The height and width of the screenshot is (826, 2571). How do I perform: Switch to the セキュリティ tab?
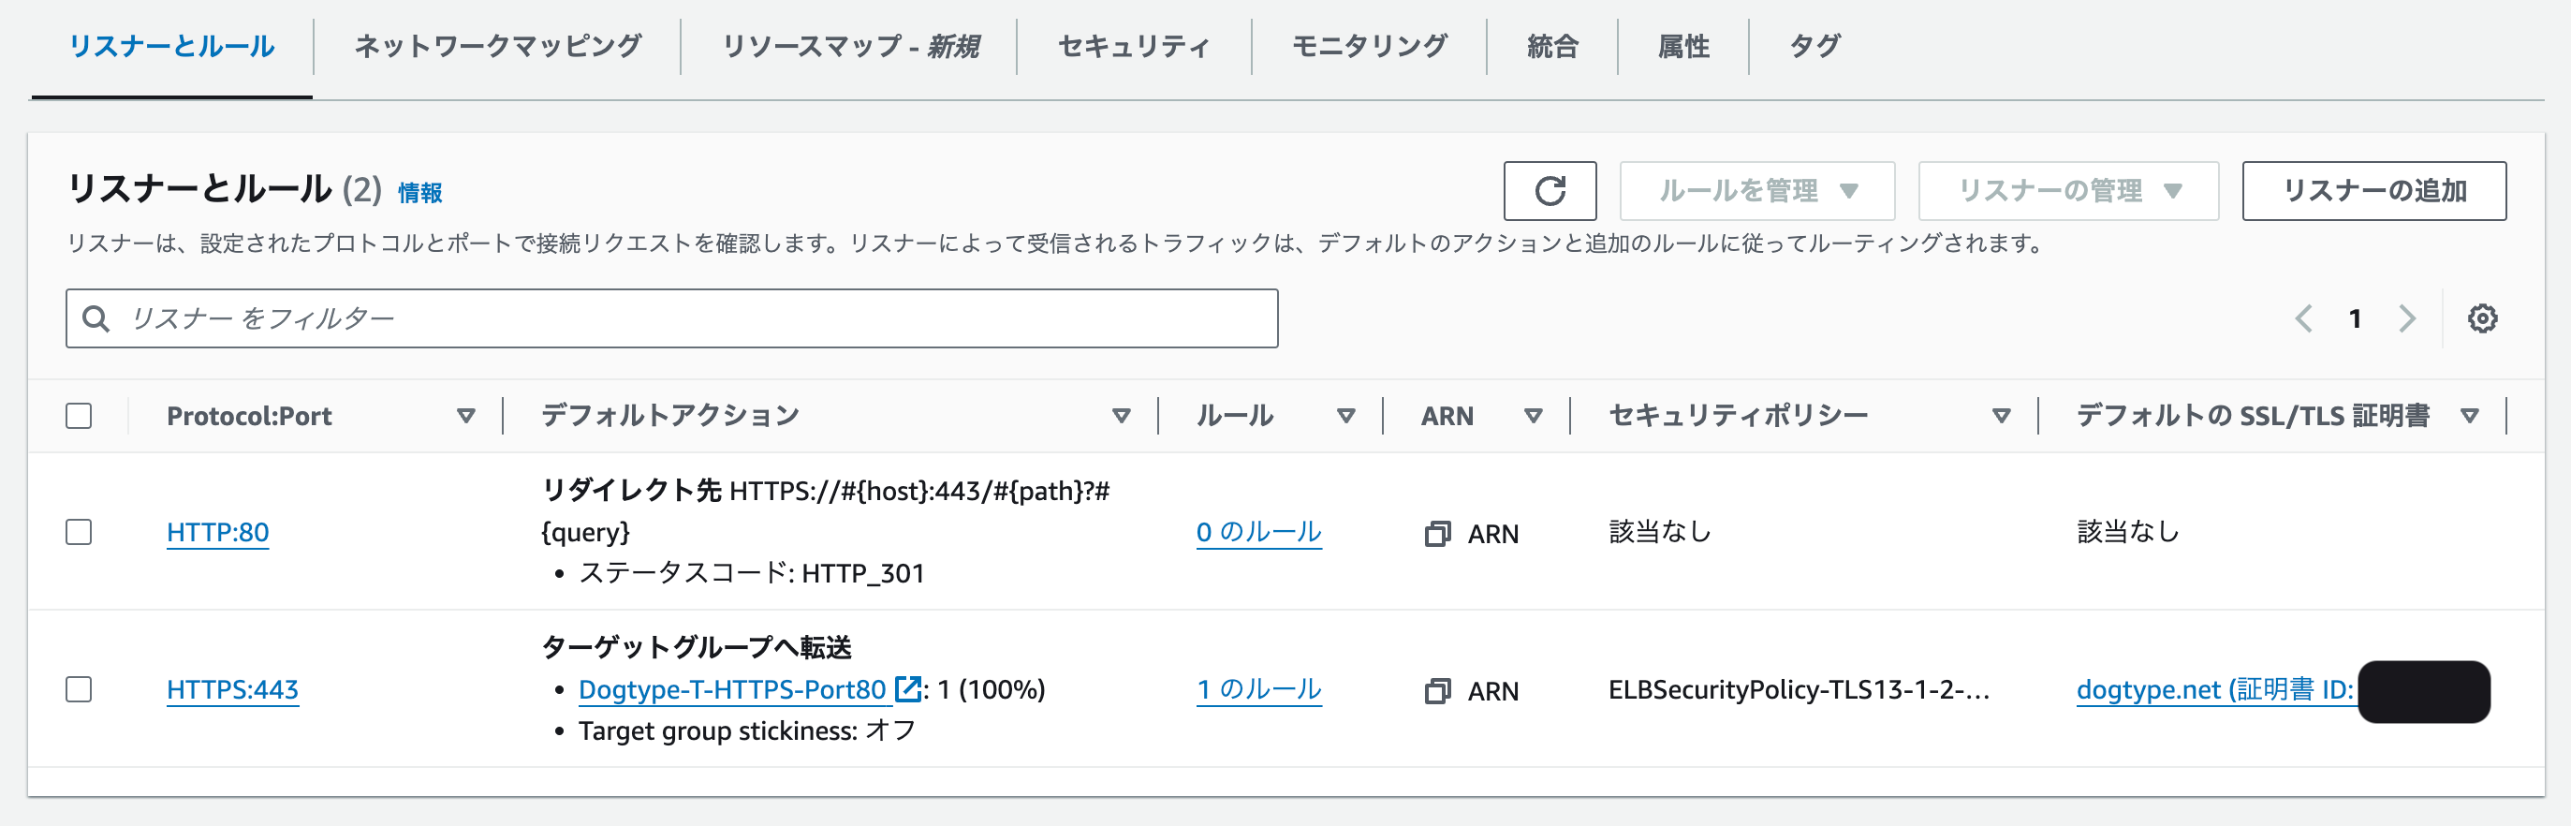1134,46
